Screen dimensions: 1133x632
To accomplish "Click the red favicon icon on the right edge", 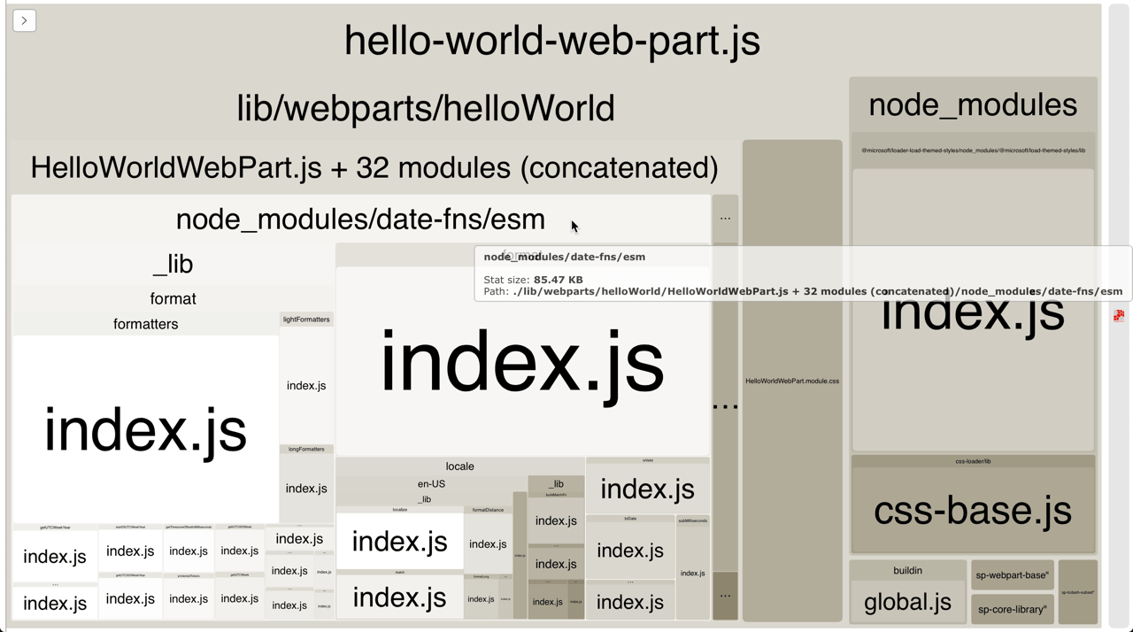I will (1119, 315).
